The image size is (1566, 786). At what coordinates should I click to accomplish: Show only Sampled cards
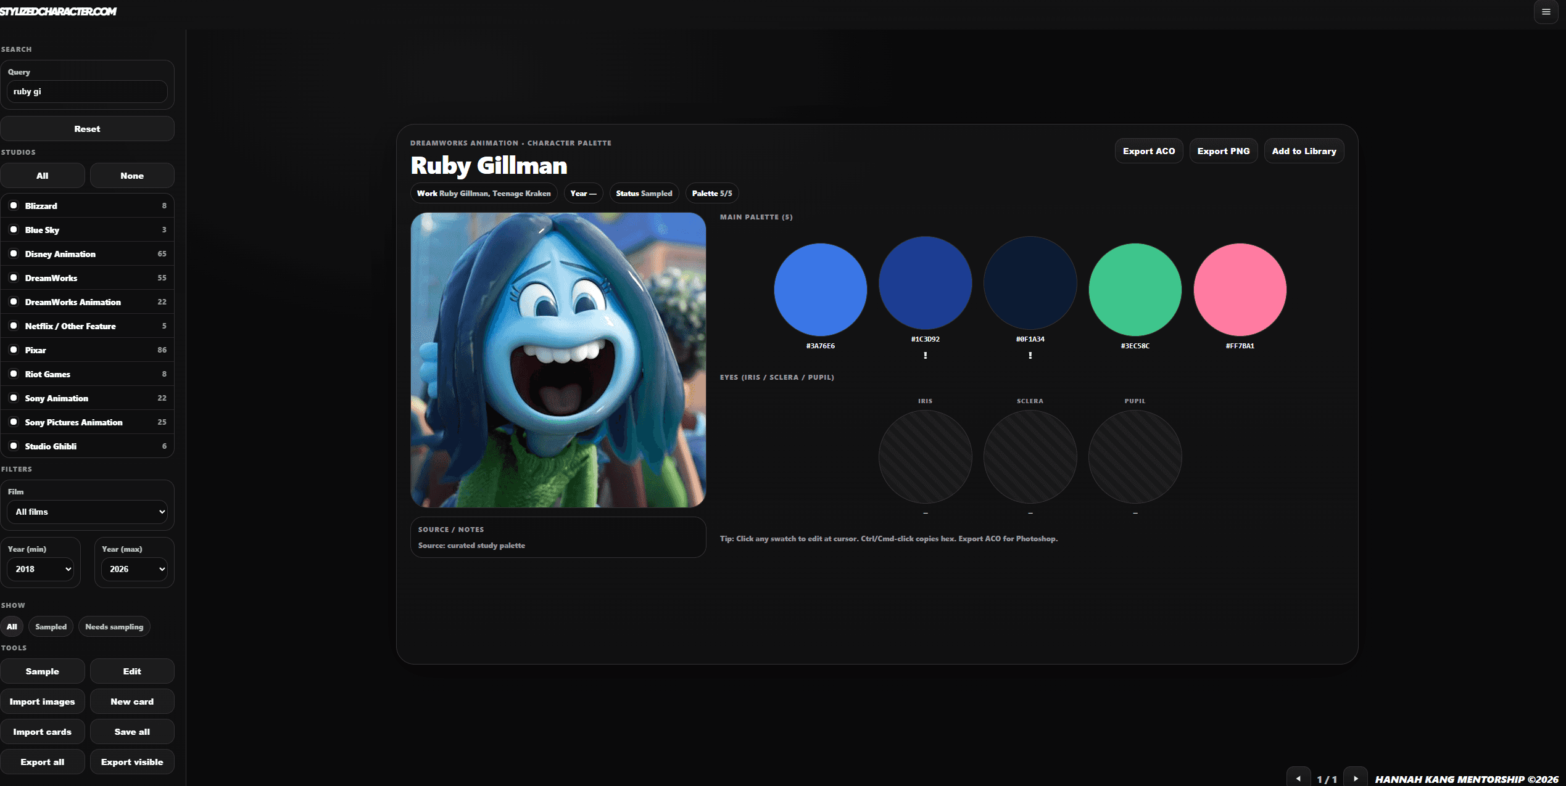click(x=51, y=626)
